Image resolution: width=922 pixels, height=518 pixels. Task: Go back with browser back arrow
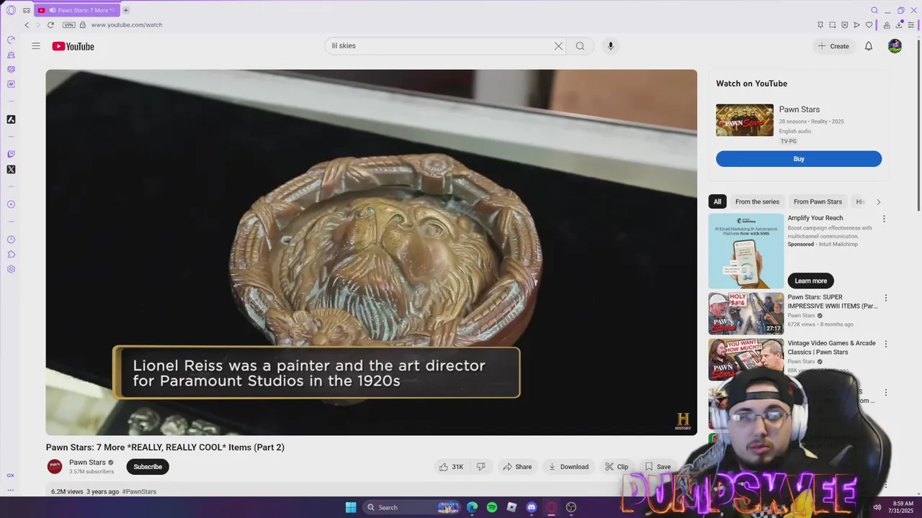point(27,24)
